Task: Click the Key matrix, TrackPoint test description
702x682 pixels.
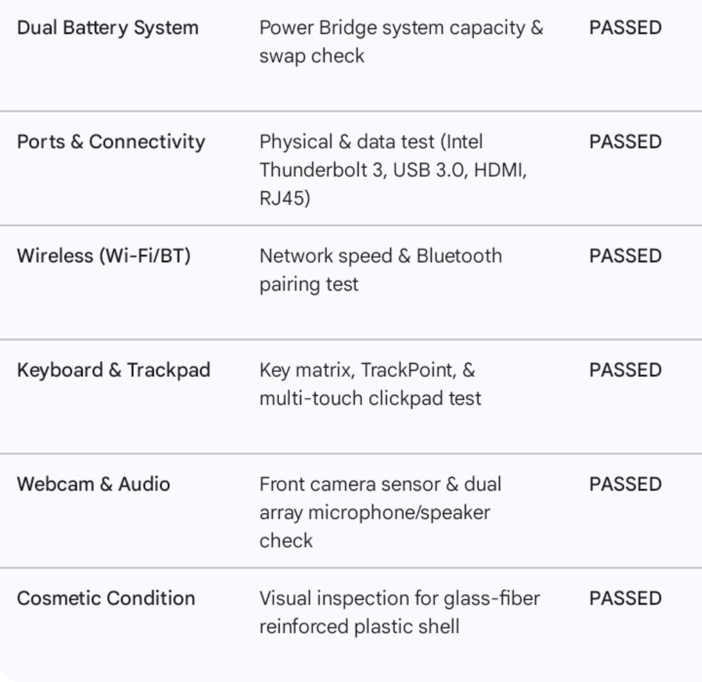Action: (x=370, y=384)
